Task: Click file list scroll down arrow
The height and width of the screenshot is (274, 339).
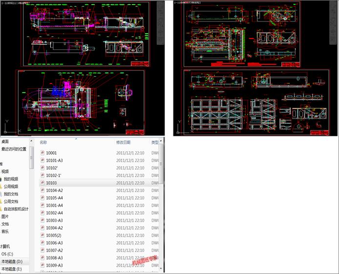Action: [x=161, y=269]
